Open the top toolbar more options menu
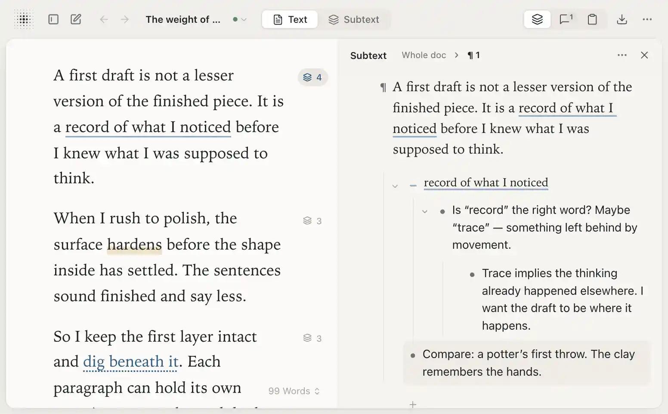 click(647, 19)
